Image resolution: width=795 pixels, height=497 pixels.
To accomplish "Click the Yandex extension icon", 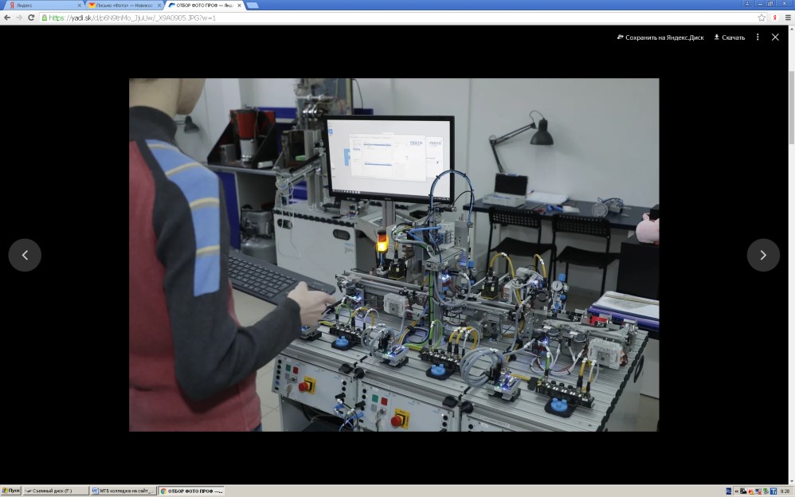I will tap(775, 18).
